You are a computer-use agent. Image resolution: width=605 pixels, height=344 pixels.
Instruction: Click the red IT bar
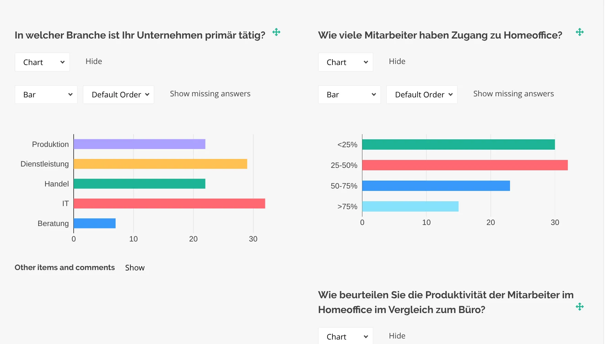169,204
